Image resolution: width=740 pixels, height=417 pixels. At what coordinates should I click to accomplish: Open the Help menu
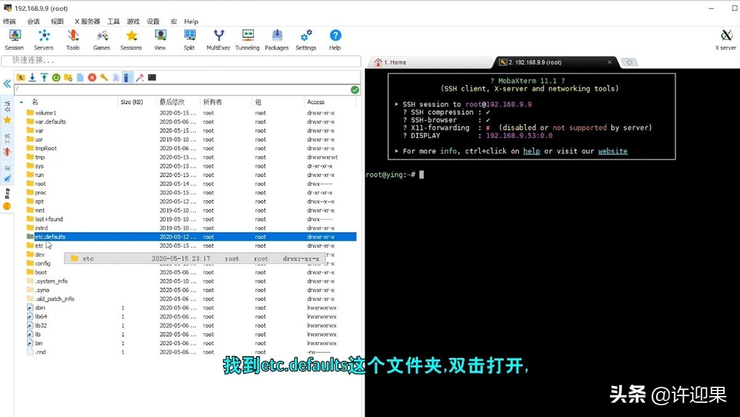[191, 21]
